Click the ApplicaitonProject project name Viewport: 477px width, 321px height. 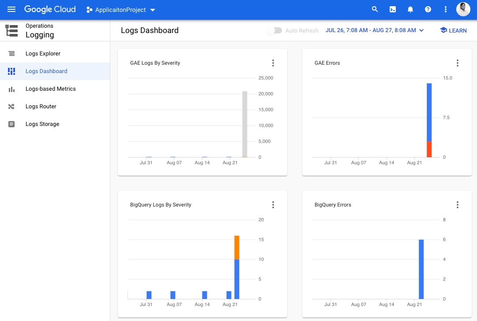click(120, 10)
